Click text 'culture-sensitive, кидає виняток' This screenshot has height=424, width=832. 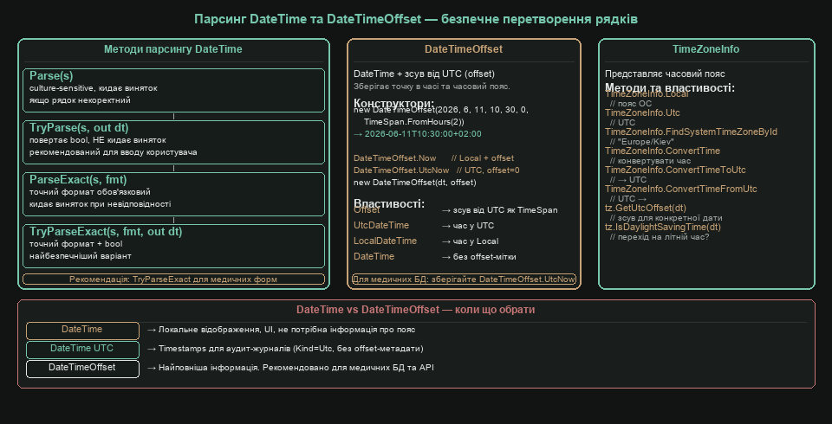(x=94, y=88)
